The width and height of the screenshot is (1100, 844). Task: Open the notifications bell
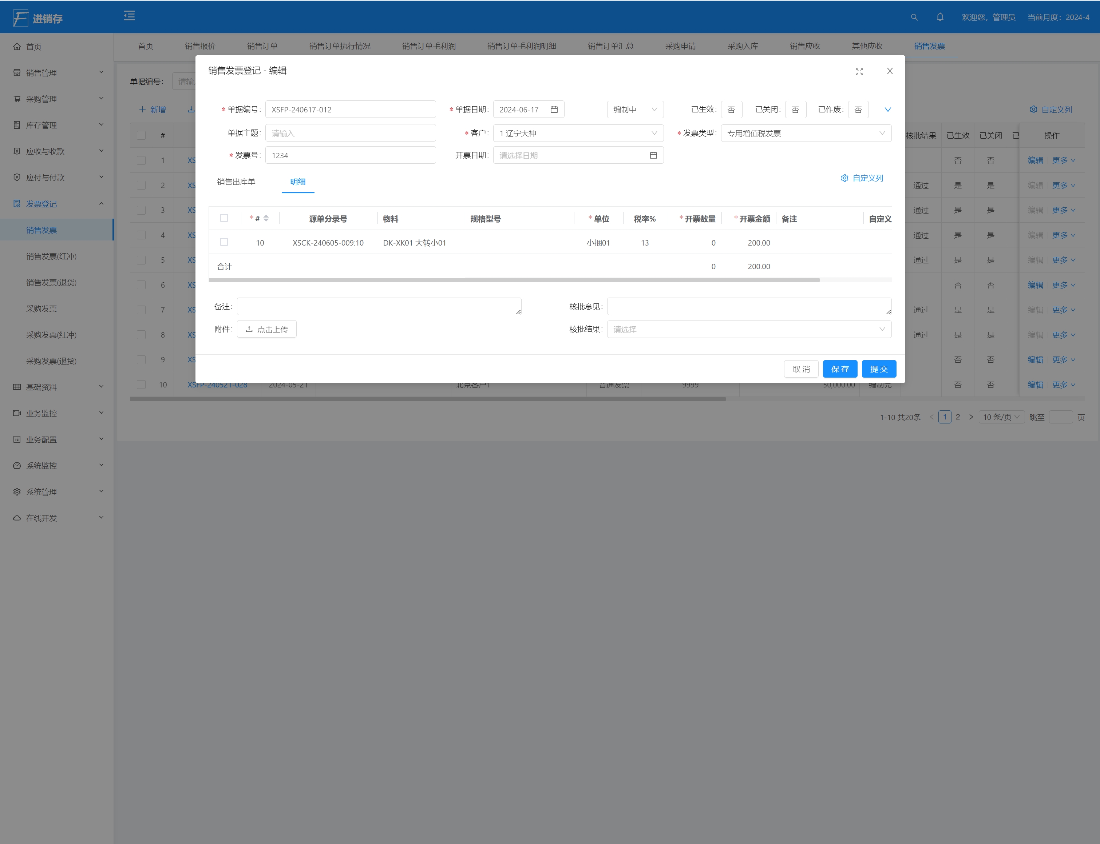(x=939, y=17)
